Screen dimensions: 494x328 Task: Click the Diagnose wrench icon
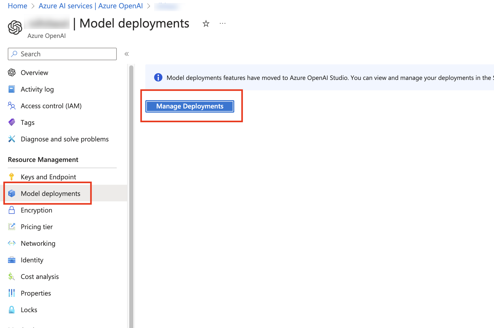coord(12,139)
